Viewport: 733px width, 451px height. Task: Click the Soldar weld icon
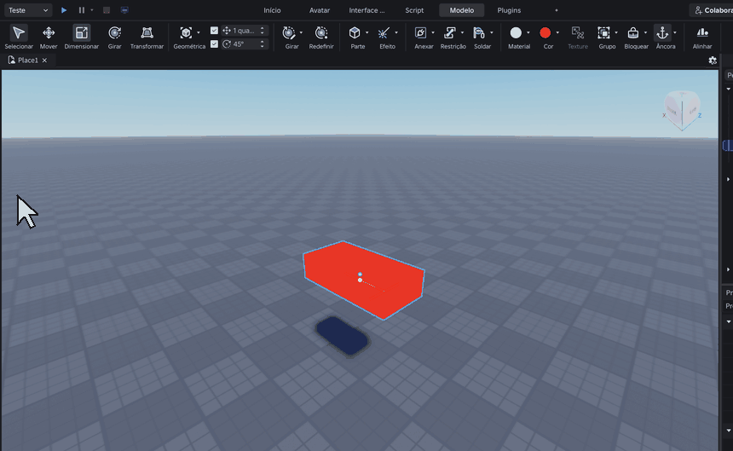[479, 32]
